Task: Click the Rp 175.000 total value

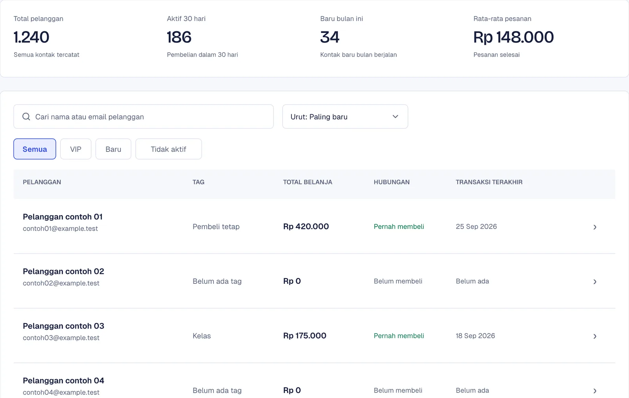Action: point(305,336)
